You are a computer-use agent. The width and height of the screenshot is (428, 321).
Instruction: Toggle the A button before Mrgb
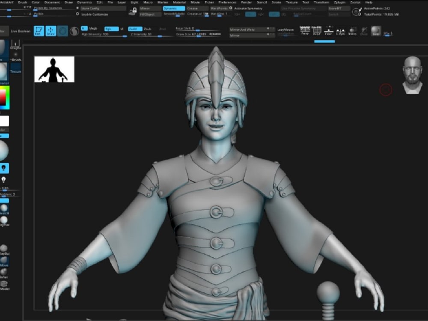pos(84,28)
